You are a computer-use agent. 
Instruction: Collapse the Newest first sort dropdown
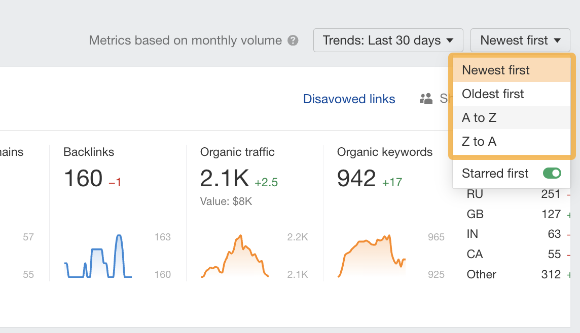click(x=520, y=40)
